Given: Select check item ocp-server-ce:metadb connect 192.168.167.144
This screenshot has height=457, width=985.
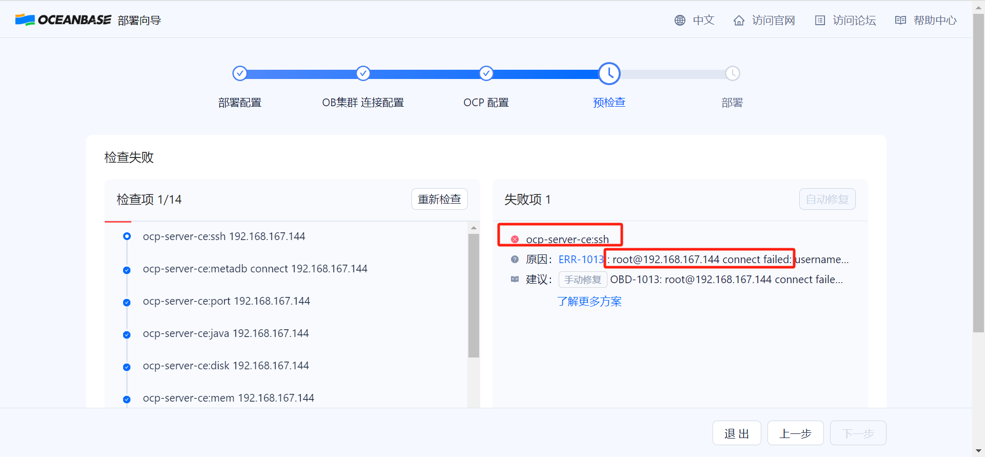Looking at the screenshot, I should pos(255,269).
